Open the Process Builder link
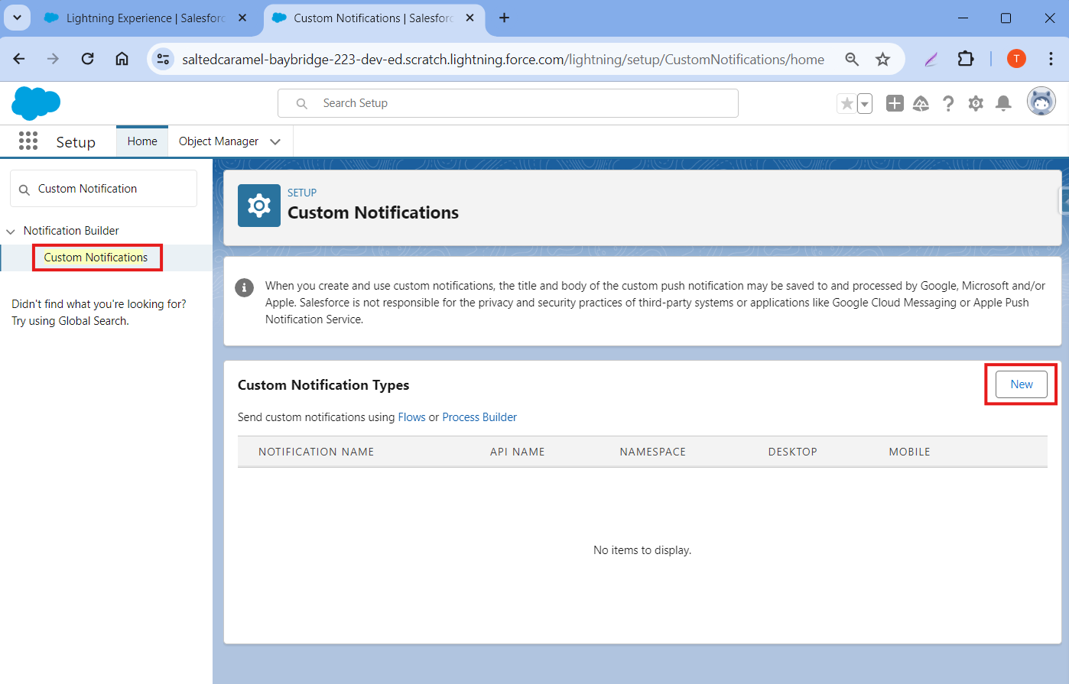The image size is (1069, 684). 479,417
